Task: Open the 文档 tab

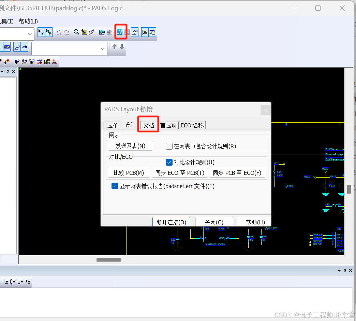Action: click(149, 125)
